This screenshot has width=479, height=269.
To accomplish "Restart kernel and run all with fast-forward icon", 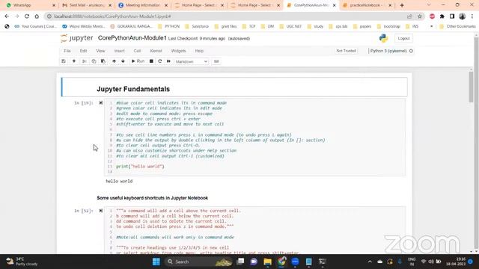I will 168,61.
